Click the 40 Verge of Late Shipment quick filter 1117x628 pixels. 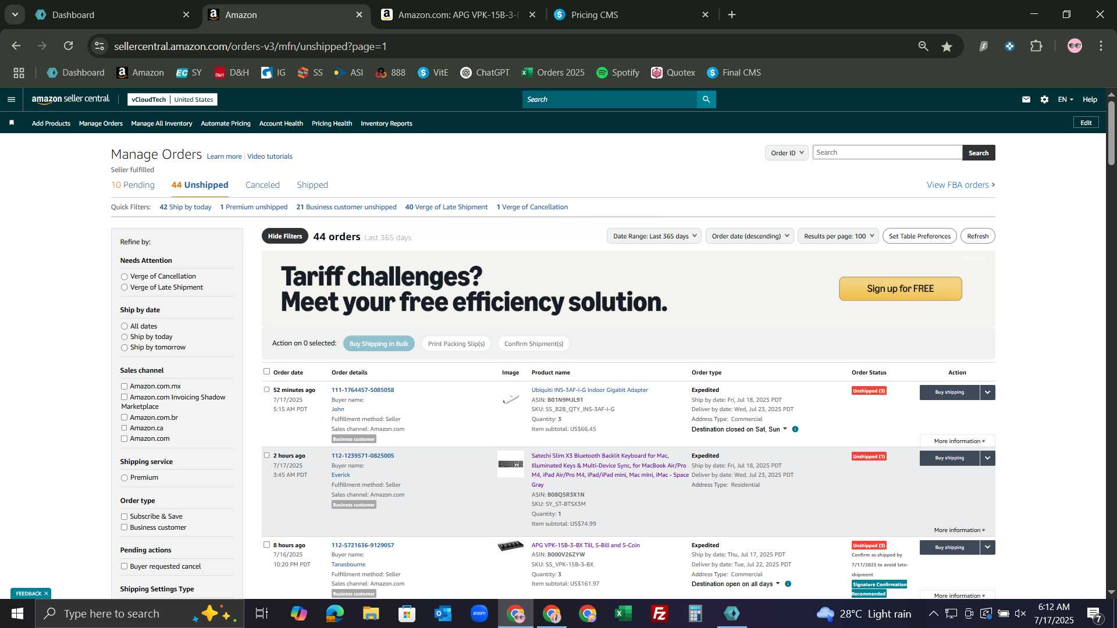pyautogui.click(x=446, y=207)
